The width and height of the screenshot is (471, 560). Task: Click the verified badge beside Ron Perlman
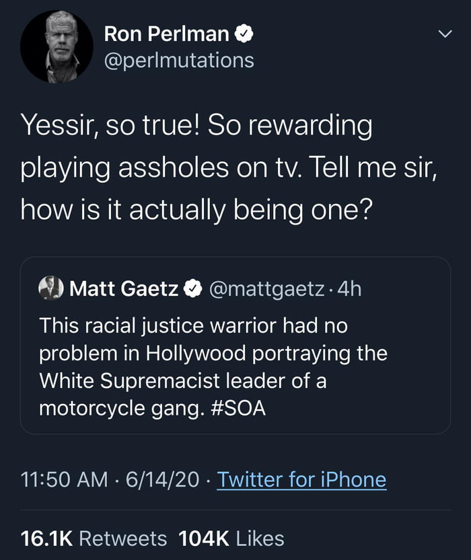[244, 33]
